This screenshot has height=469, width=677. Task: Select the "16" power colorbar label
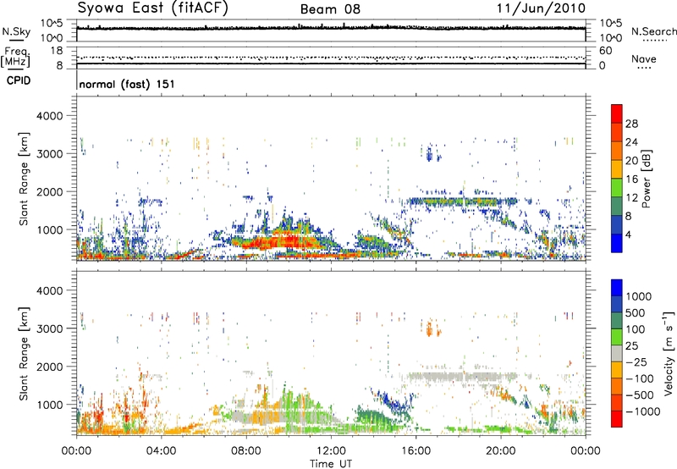[x=631, y=179]
